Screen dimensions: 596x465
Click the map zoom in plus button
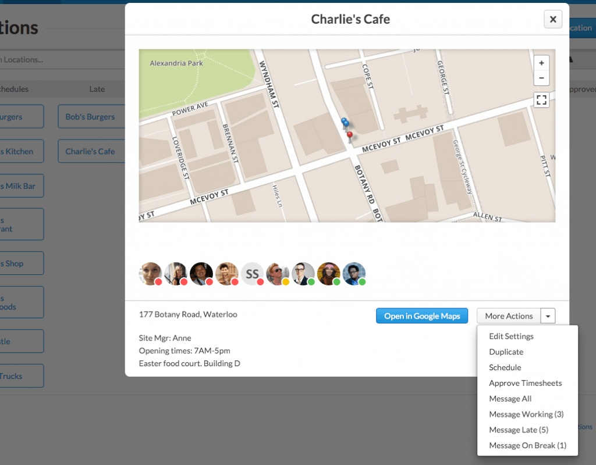pos(541,63)
